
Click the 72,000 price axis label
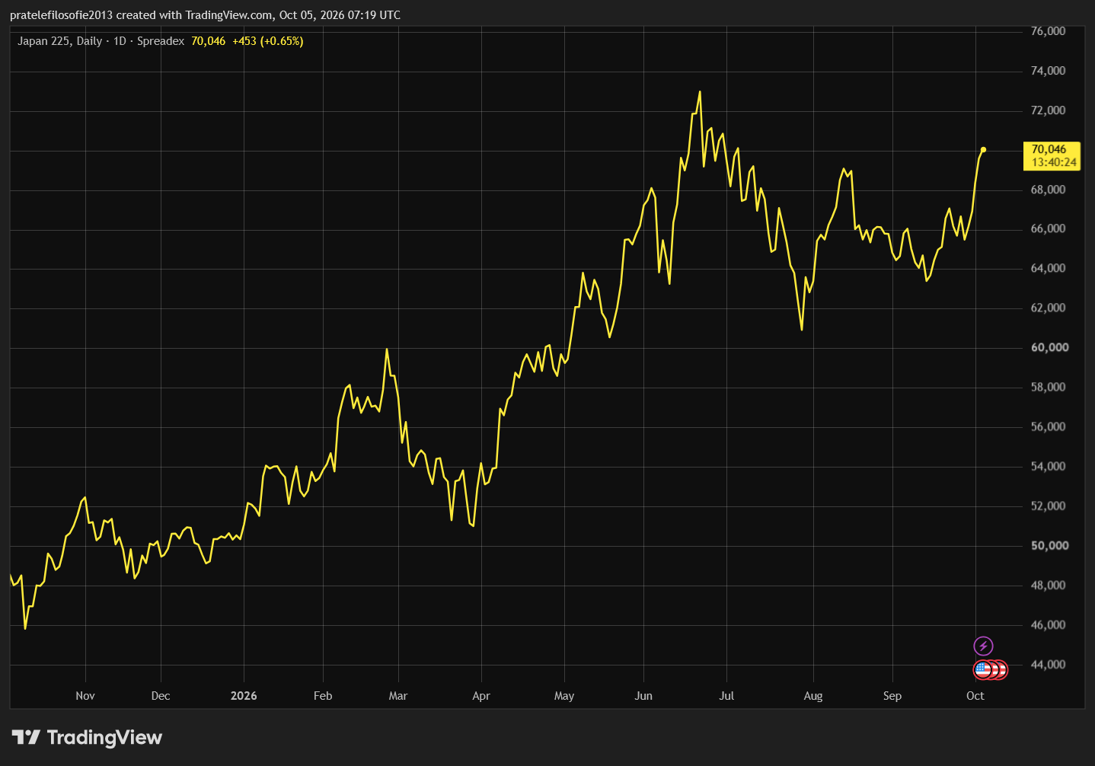click(1048, 110)
